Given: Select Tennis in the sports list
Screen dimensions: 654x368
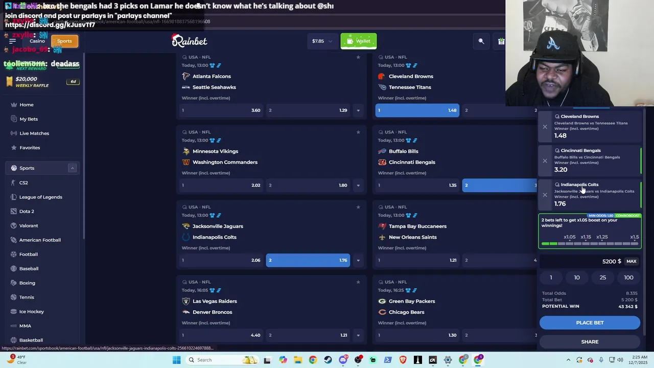Looking at the screenshot, I should coord(27,297).
